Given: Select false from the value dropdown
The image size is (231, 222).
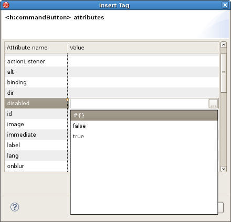Looking at the screenshot, I should coord(144,126).
